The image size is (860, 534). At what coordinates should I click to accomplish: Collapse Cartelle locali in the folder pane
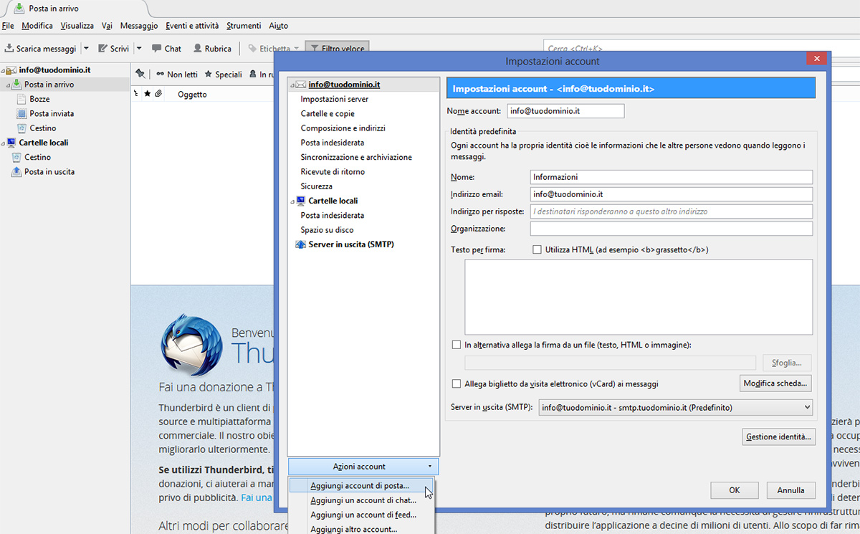coord(3,143)
